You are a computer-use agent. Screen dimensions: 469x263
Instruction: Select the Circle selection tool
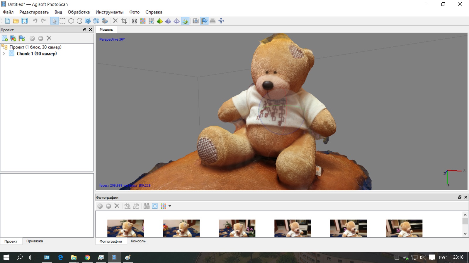[x=71, y=21]
